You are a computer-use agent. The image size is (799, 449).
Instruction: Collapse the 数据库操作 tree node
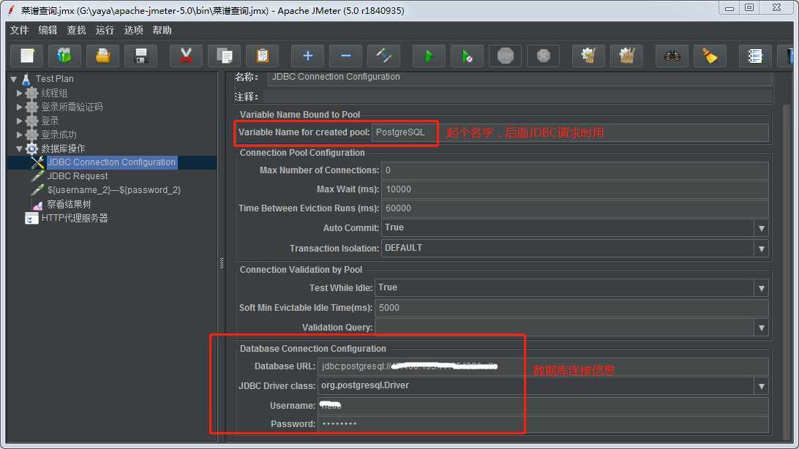19,148
